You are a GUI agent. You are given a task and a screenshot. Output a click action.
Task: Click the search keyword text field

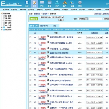click(95, 19)
